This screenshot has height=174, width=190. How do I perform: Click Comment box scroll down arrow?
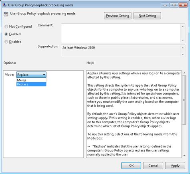[x=183, y=40]
